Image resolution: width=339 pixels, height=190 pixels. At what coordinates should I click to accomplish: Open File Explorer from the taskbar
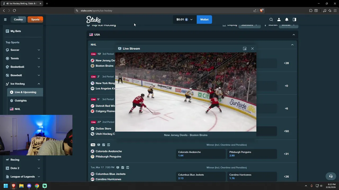(21, 186)
